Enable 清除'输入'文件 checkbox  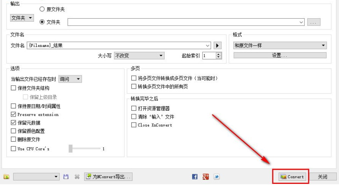(x=134, y=116)
